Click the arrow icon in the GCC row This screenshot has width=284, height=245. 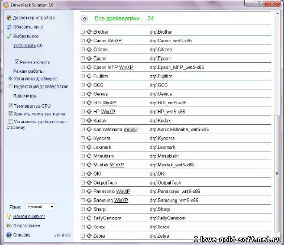89,85
